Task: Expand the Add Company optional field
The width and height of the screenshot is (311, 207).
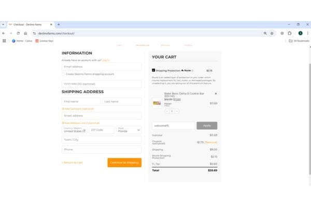Action: pyautogui.click(x=78, y=109)
